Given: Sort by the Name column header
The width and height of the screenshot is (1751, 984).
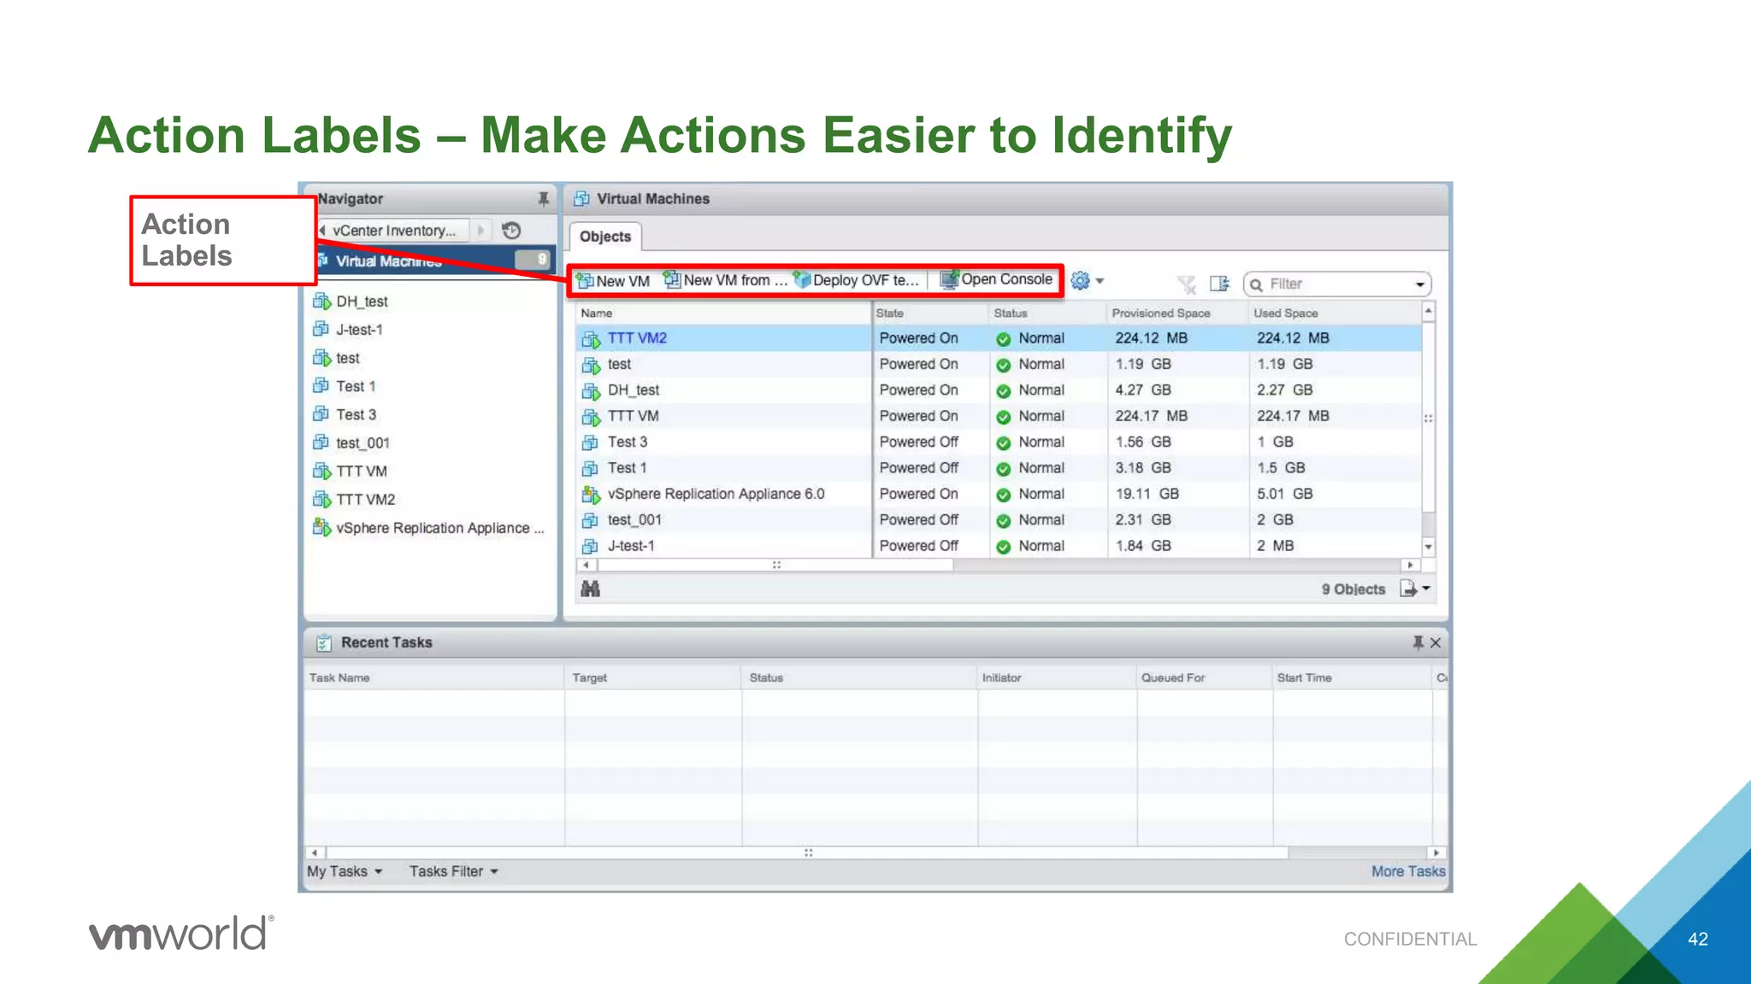Looking at the screenshot, I should (x=723, y=313).
